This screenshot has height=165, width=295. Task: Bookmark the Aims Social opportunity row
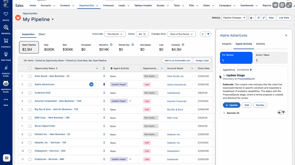coord(104,76)
